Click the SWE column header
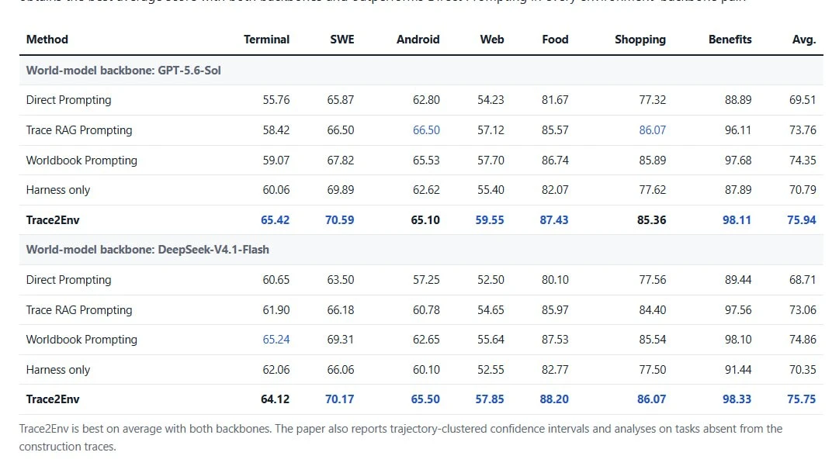The height and width of the screenshot is (473, 839). click(x=342, y=40)
